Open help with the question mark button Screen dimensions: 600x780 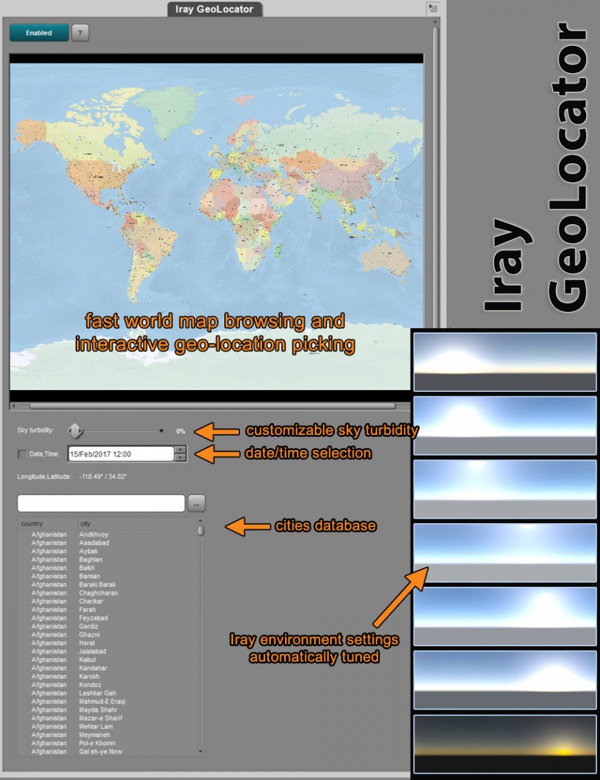tap(80, 33)
